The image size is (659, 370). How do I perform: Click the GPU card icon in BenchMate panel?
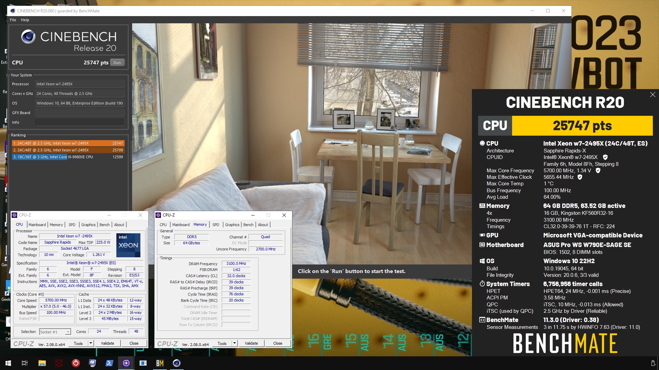pos(482,235)
